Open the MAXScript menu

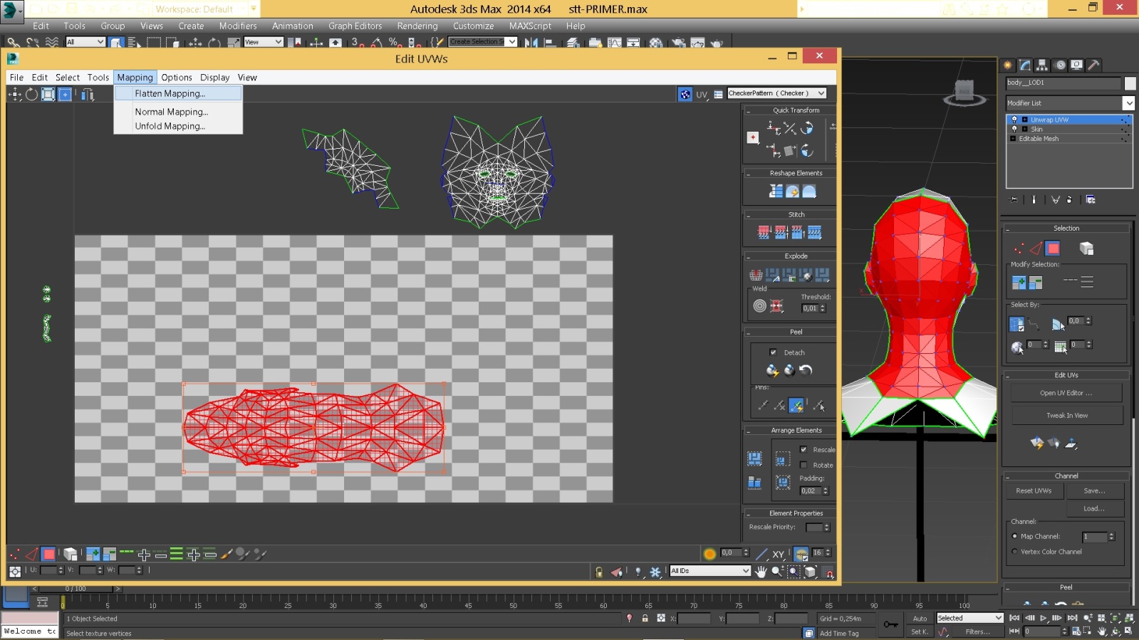click(530, 26)
